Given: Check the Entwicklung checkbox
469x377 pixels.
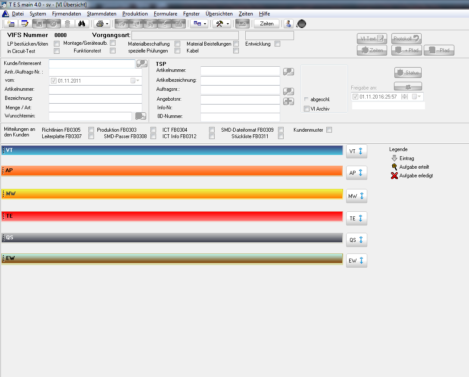Looking at the screenshot, I should coord(277,44).
